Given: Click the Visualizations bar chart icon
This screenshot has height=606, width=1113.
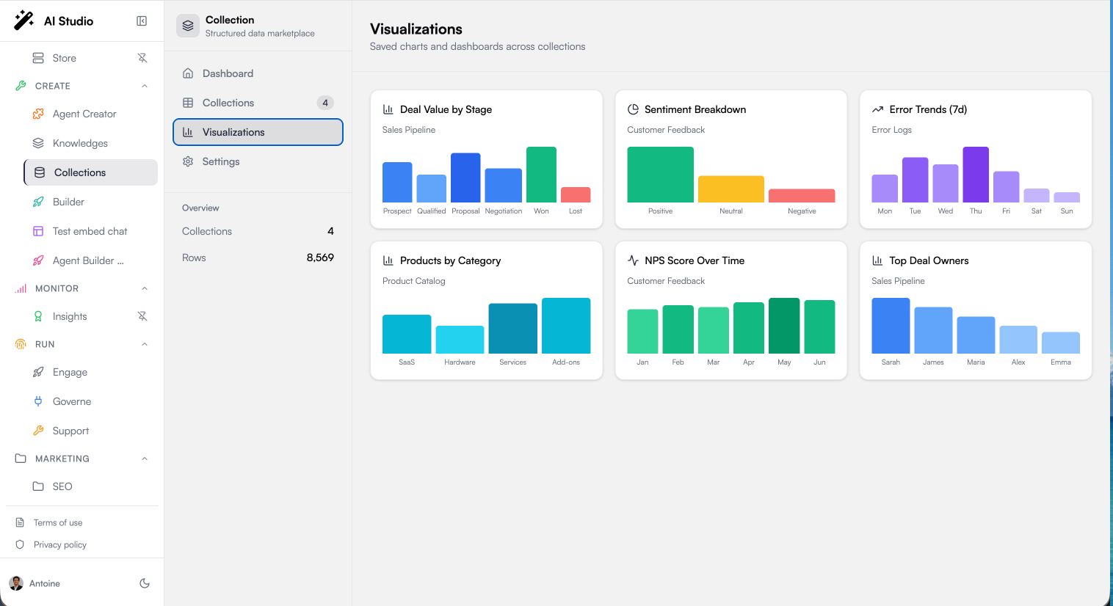Looking at the screenshot, I should 188,132.
